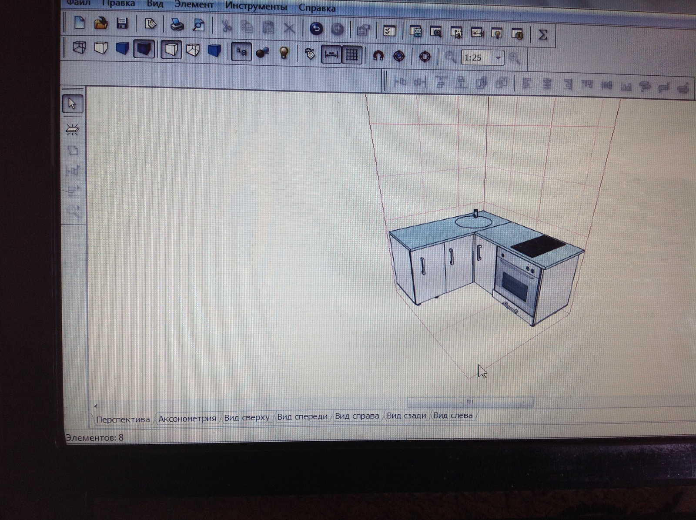Create a new project with the blank page icon
Viewport: 696px width, 520px height.
[79, 23]
